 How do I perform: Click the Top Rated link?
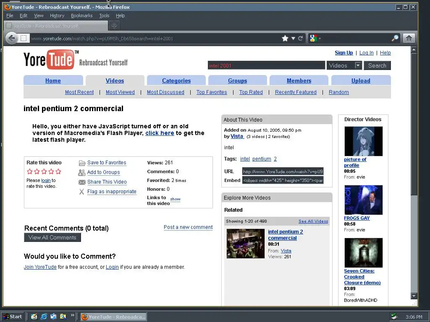click(251, 92)
